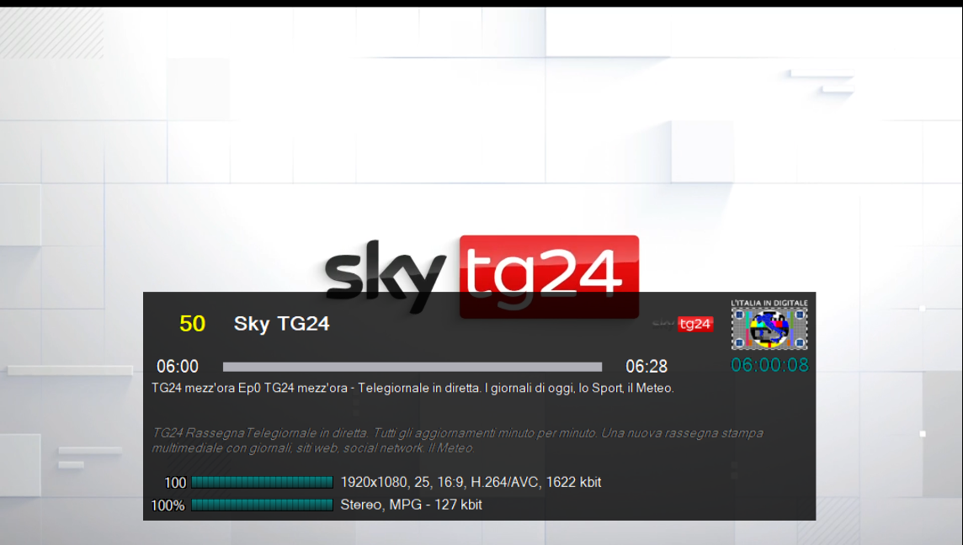Click the 06:00 programme start time
Image resolution: width=963 pixels, height=545 pixels.
178,367
